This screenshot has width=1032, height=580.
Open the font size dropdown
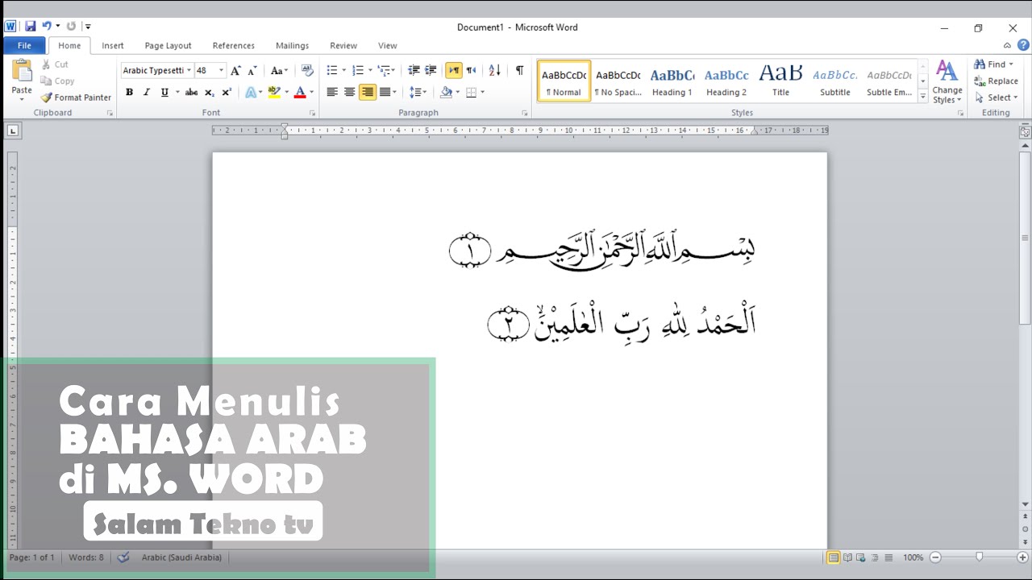(222, 71)
